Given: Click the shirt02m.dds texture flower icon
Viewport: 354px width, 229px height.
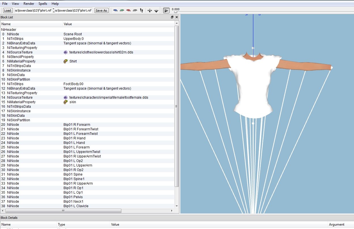Looking at the screenshot, I should click(x=66, y=52).
